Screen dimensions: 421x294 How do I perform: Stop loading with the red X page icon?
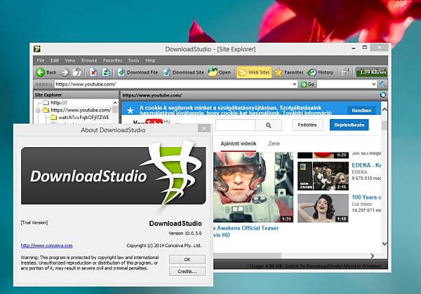pyautogui.click(x=93, y=72)
